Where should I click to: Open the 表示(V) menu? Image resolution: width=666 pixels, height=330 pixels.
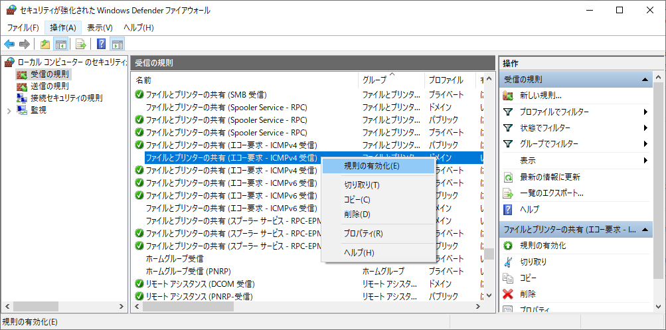coord(100,28)
